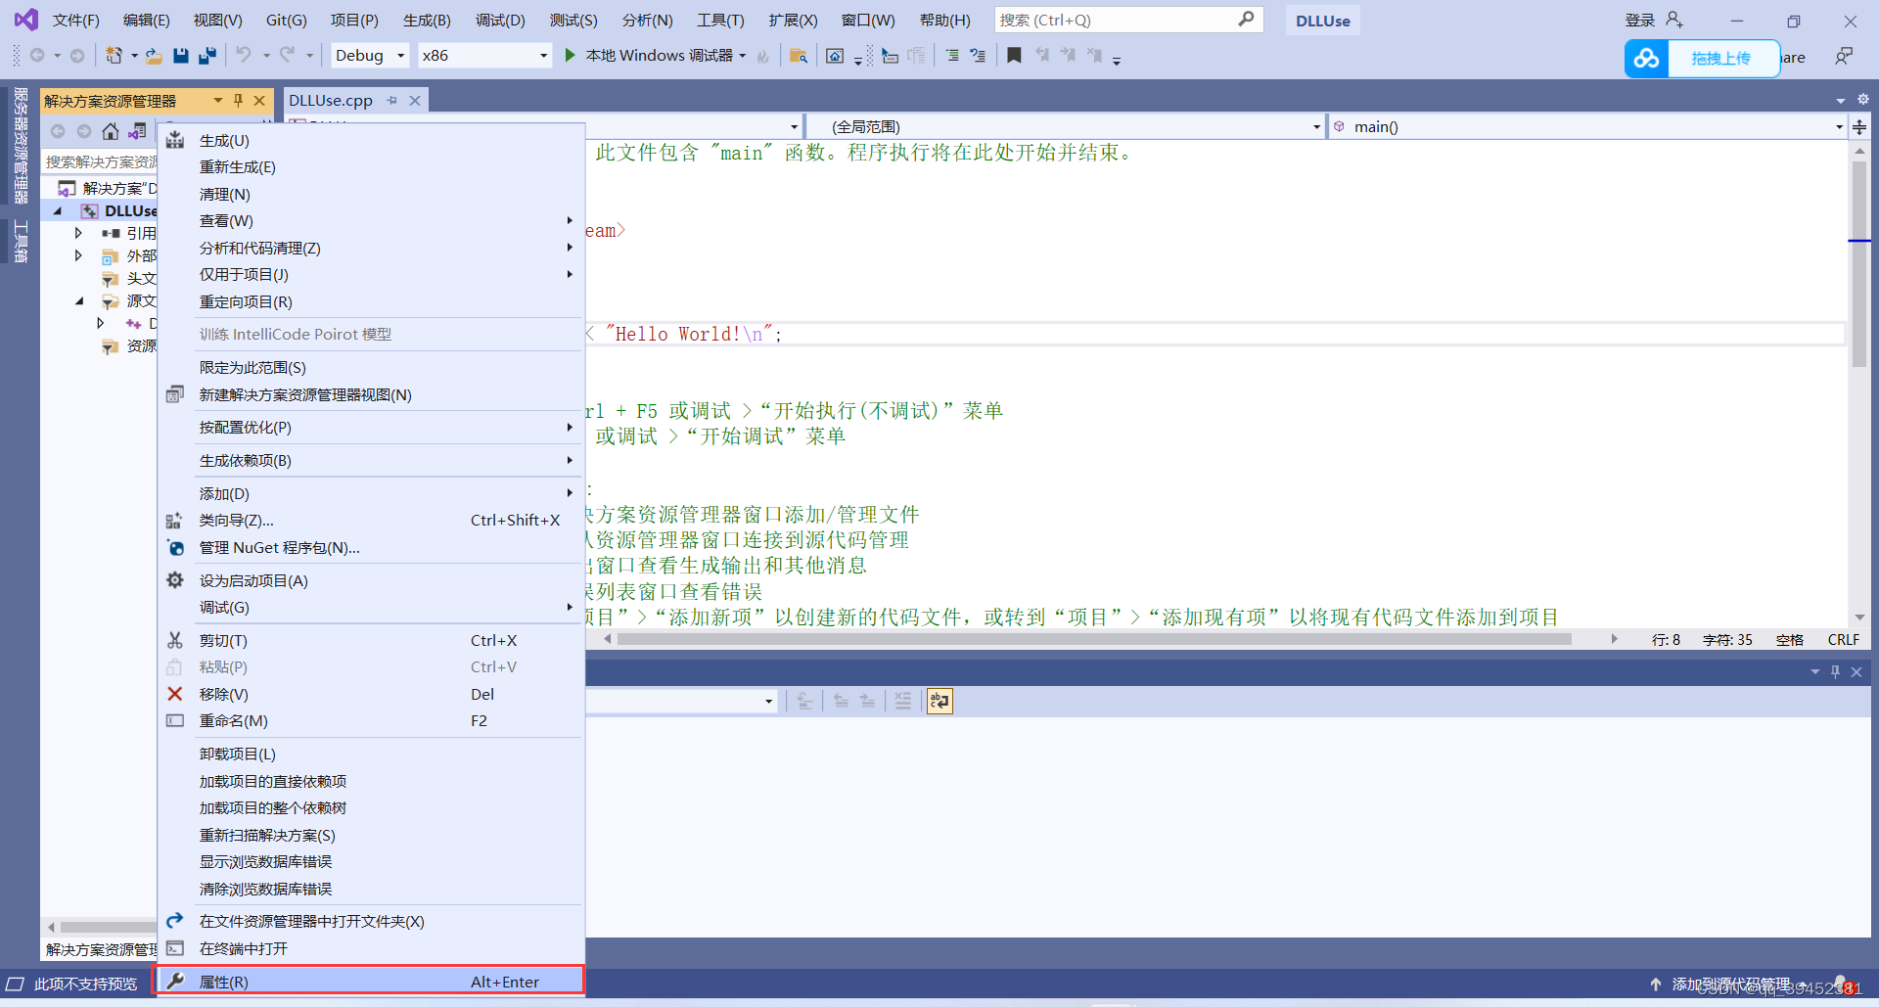The image size is (1879, 1007).
Task: Open the 添加(D) submenu
Action: click(370, 493)
